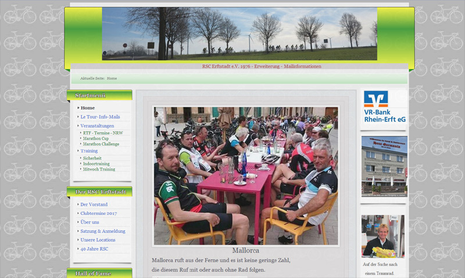Viewport: 465px width, 278px height.
Task: Select Indoortraining under Training
Action: click(96, 164)
